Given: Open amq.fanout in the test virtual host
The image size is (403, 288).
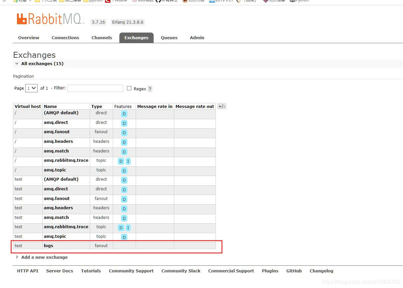Looking at the screenshot, I should [57, 198].
